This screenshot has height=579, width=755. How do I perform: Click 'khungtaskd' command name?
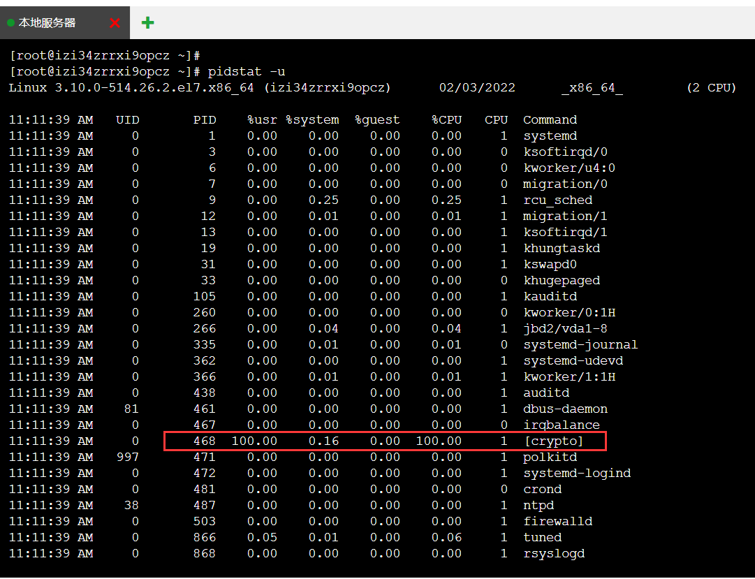(562, 249)
